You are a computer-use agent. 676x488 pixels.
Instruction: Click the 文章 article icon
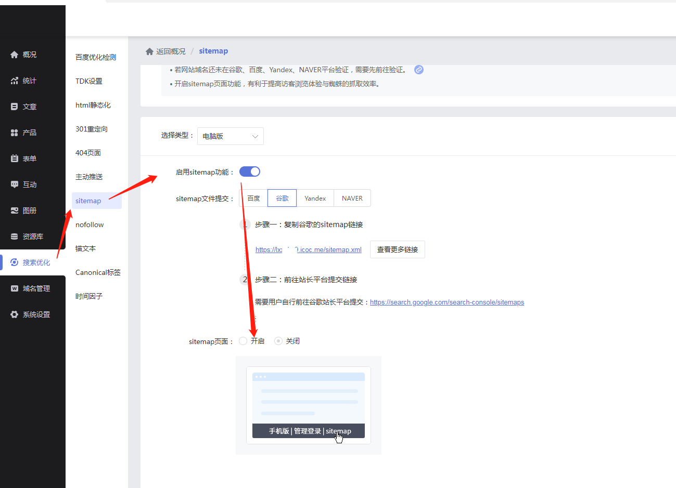pos(15,107)
